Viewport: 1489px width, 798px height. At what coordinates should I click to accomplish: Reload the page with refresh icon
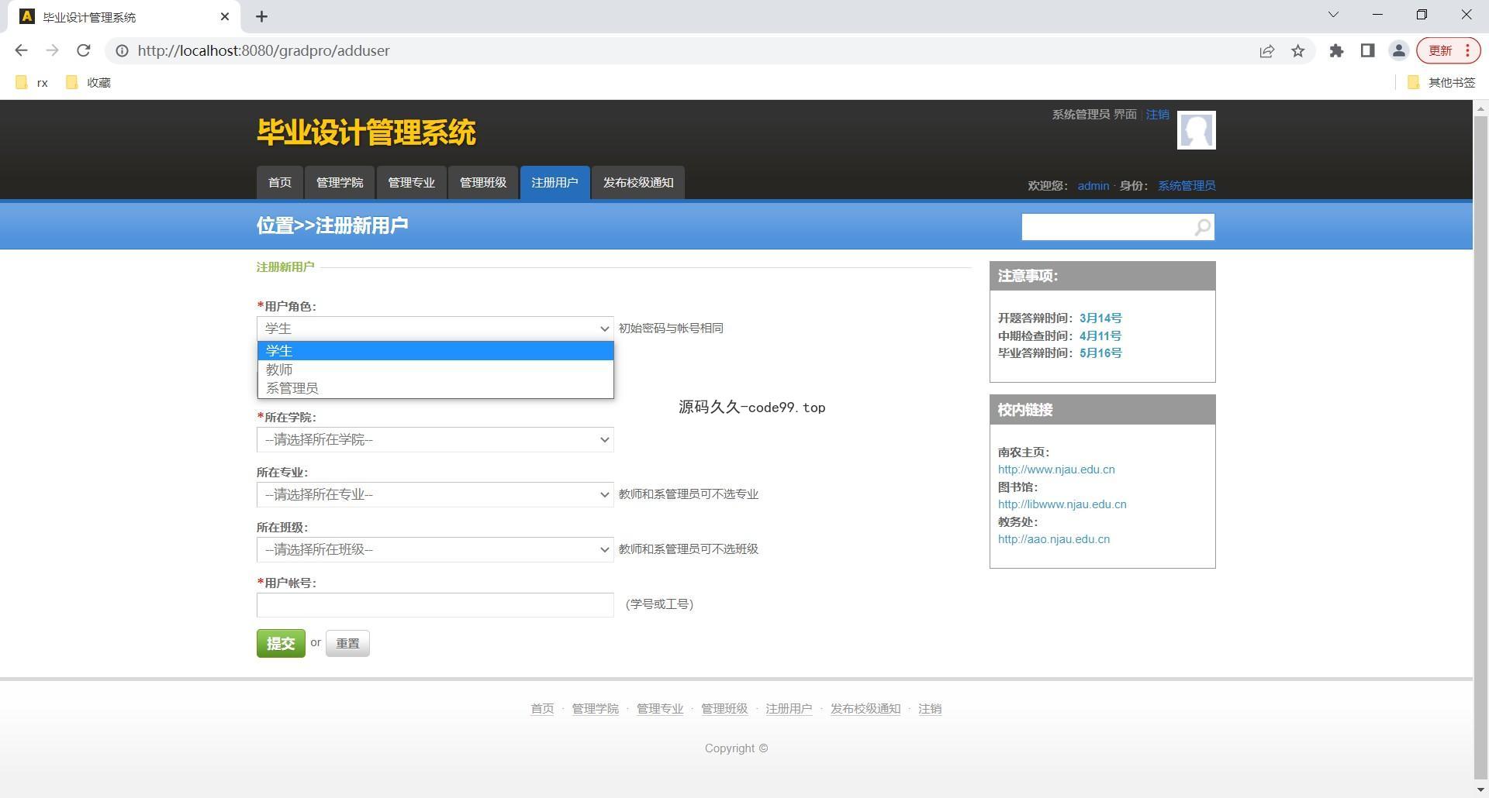pos(83,50)
